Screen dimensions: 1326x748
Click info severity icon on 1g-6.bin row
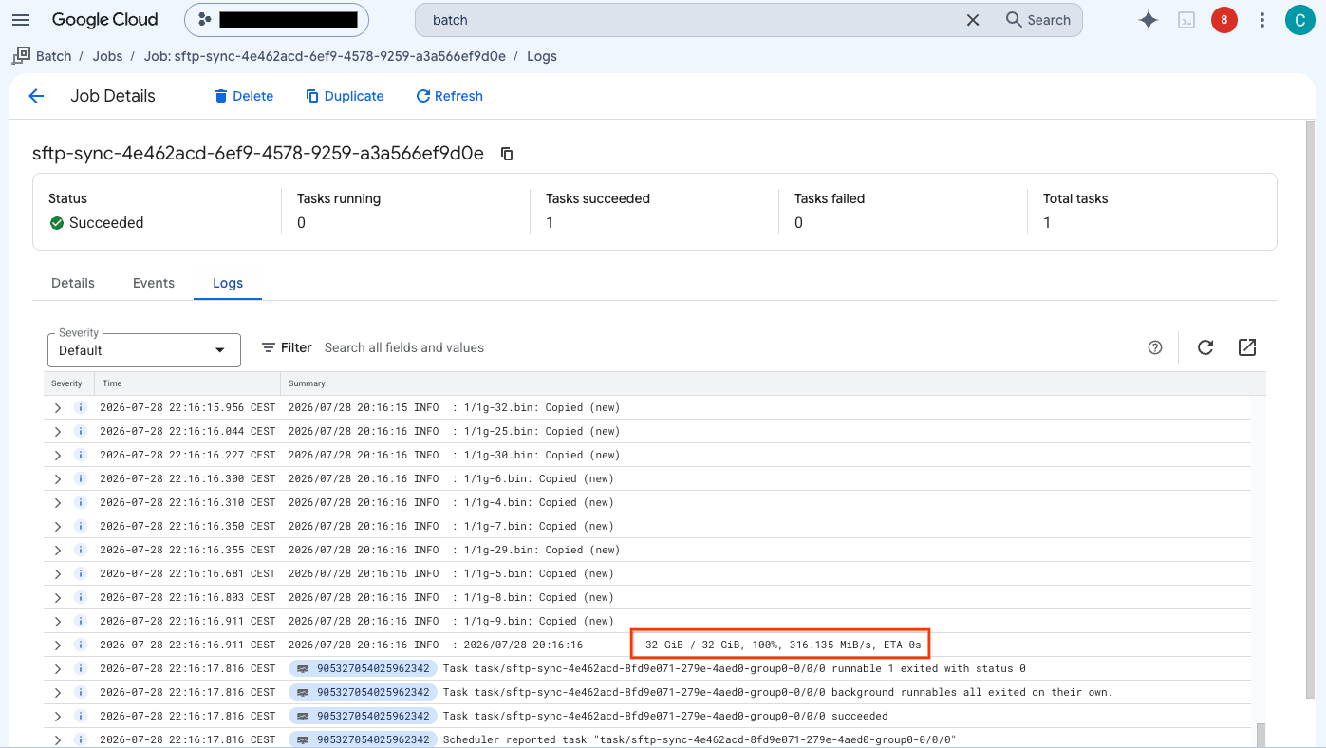pos(81,478)
